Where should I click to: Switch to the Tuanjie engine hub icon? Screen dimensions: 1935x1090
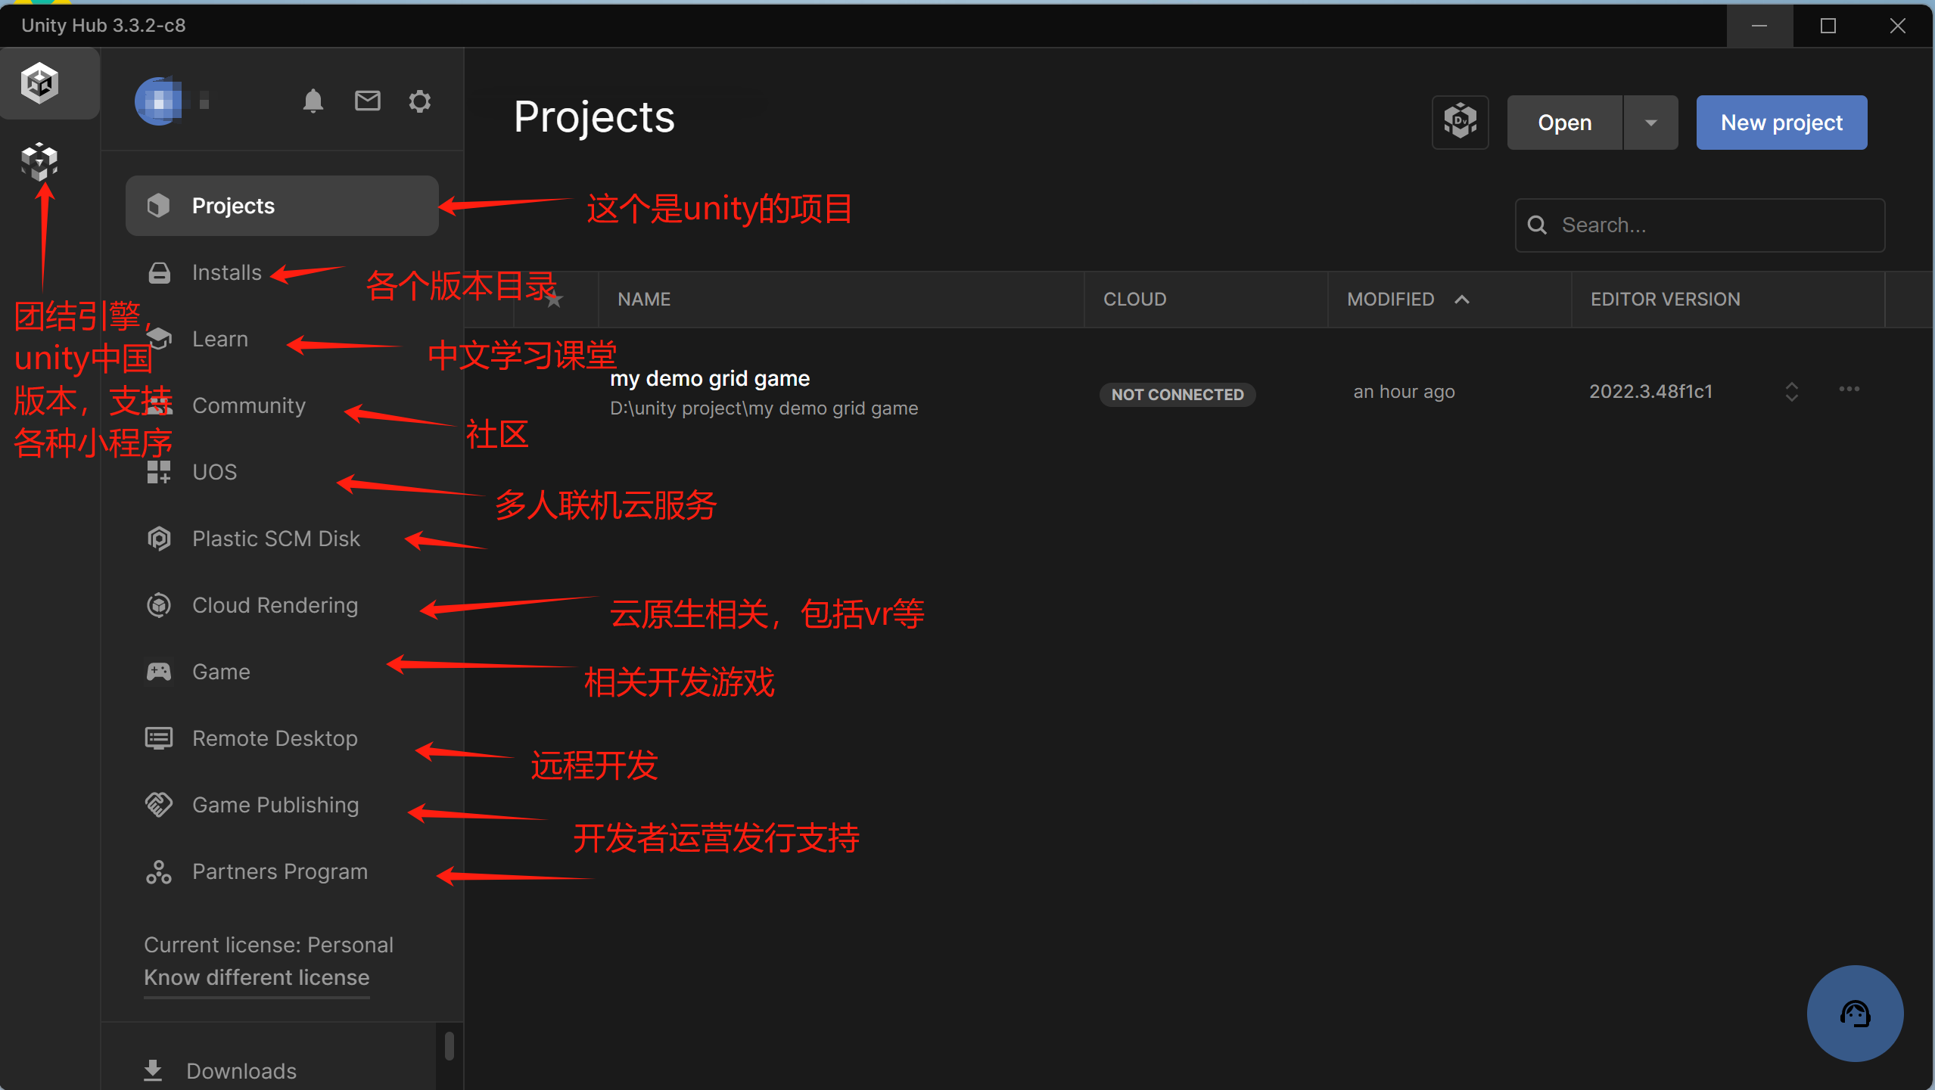tap(39, 161)
